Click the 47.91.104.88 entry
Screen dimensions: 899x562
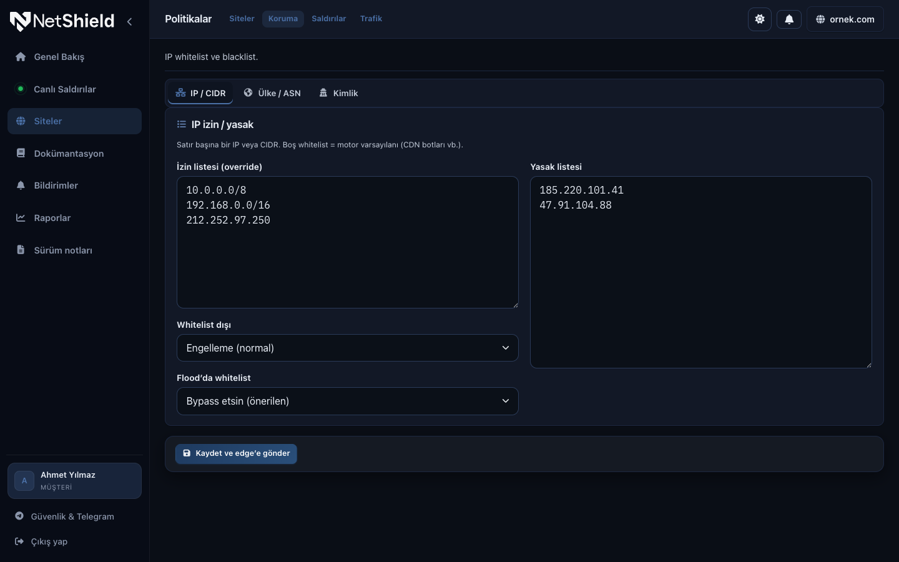point(576,205)
